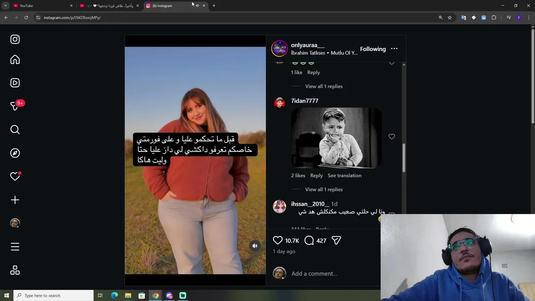Reload the page

(26, 18)
